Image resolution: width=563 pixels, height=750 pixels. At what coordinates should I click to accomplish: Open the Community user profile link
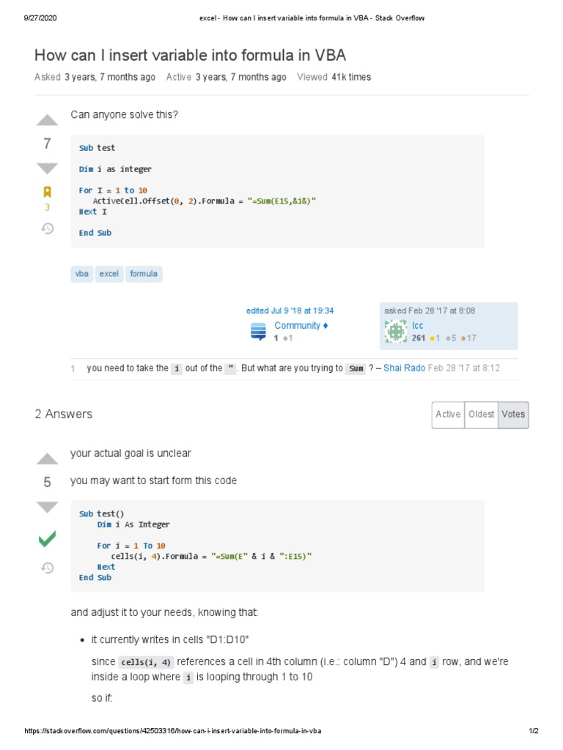point(297,325)
